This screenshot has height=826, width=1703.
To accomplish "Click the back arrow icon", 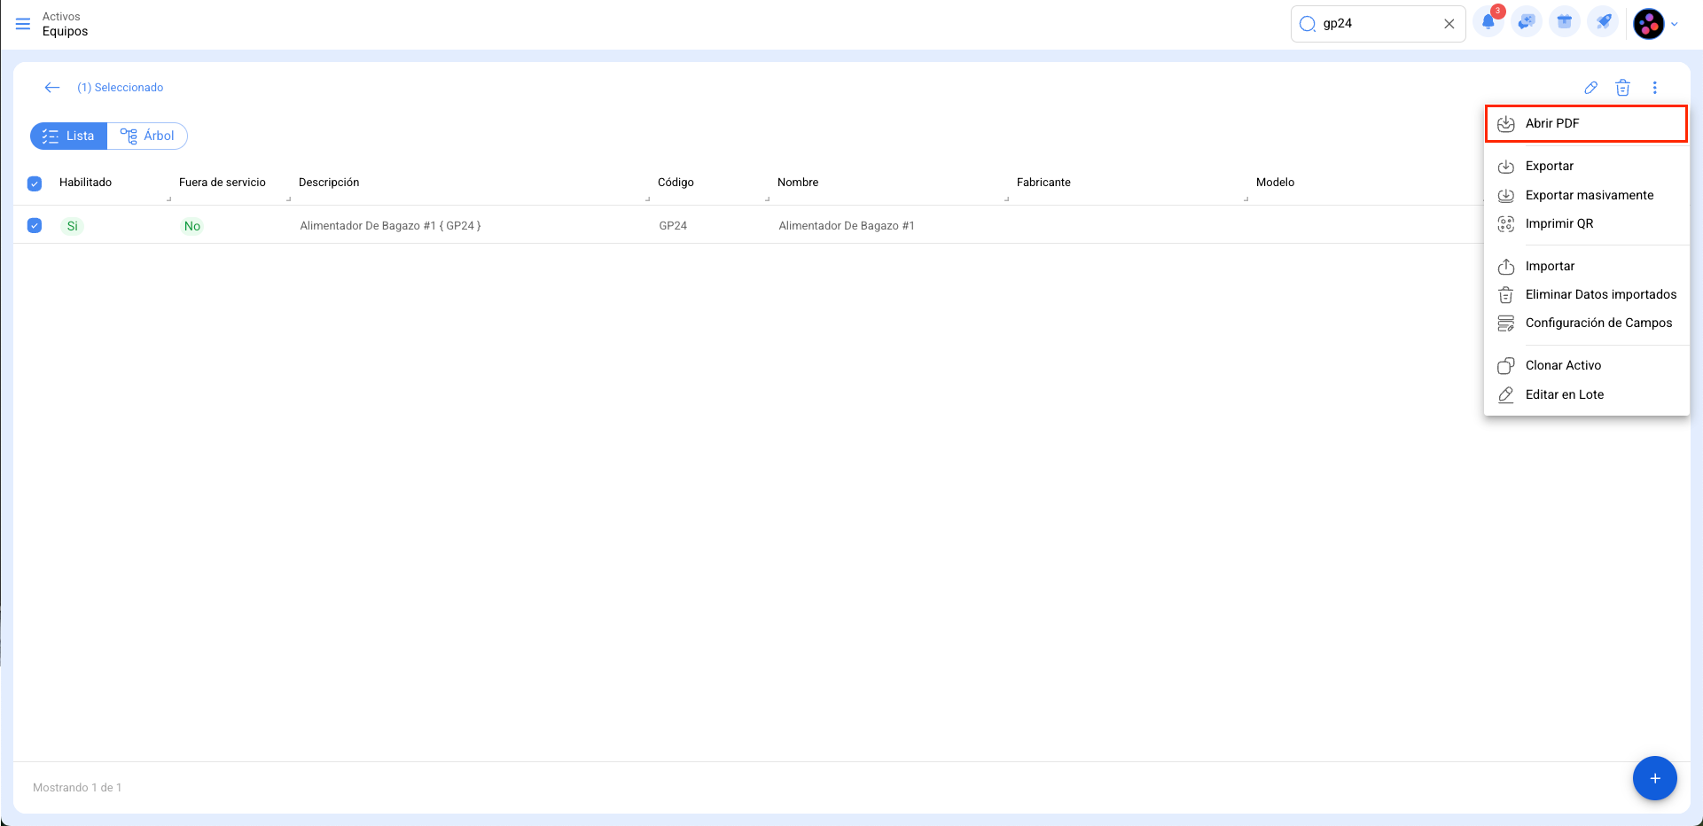I will tap(52, 88).
